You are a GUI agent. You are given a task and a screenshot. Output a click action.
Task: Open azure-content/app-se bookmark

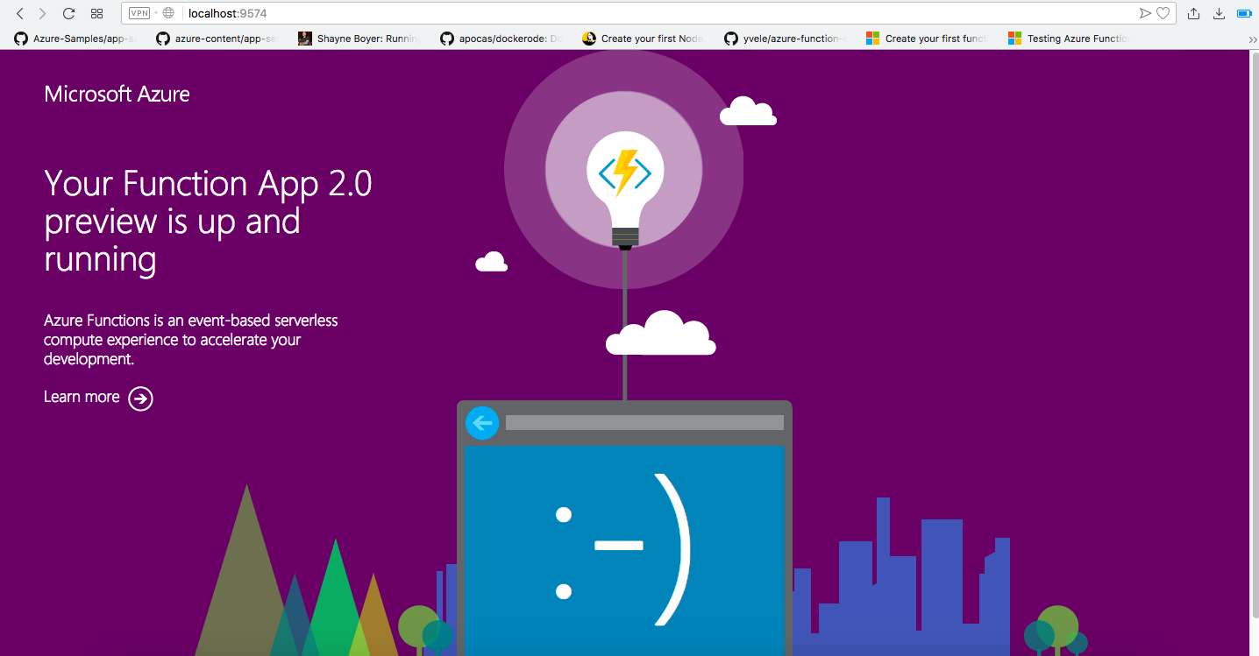coord(218,39)
